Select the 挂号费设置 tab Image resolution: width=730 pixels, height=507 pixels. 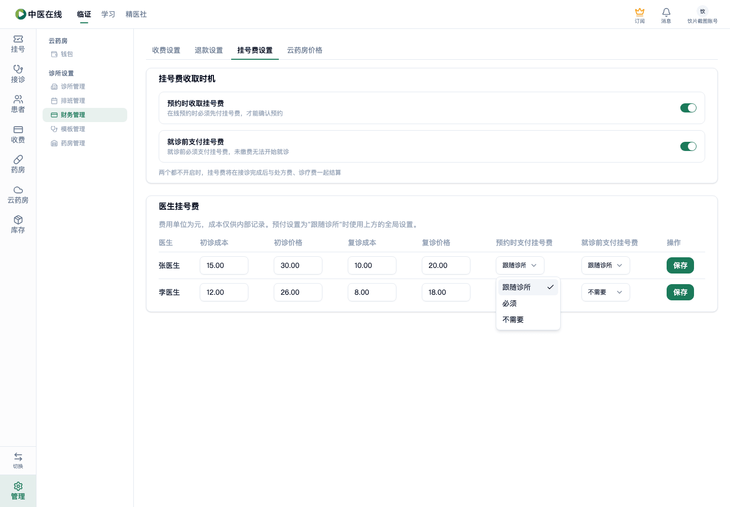pyautogui.click(x=255, y=50)
